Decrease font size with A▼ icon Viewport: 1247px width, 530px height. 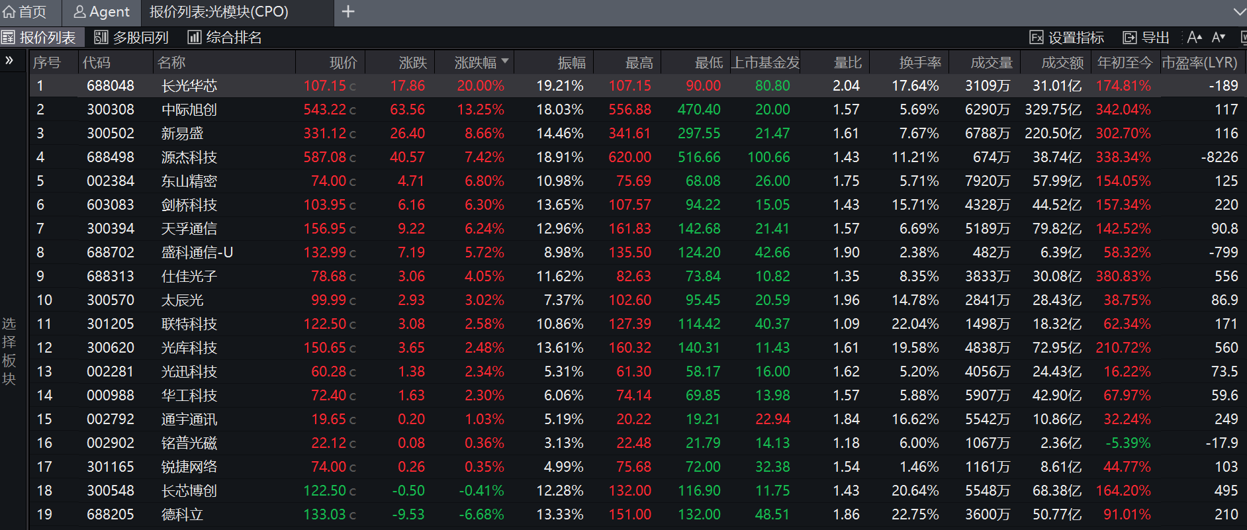(x=1219, y=38)
